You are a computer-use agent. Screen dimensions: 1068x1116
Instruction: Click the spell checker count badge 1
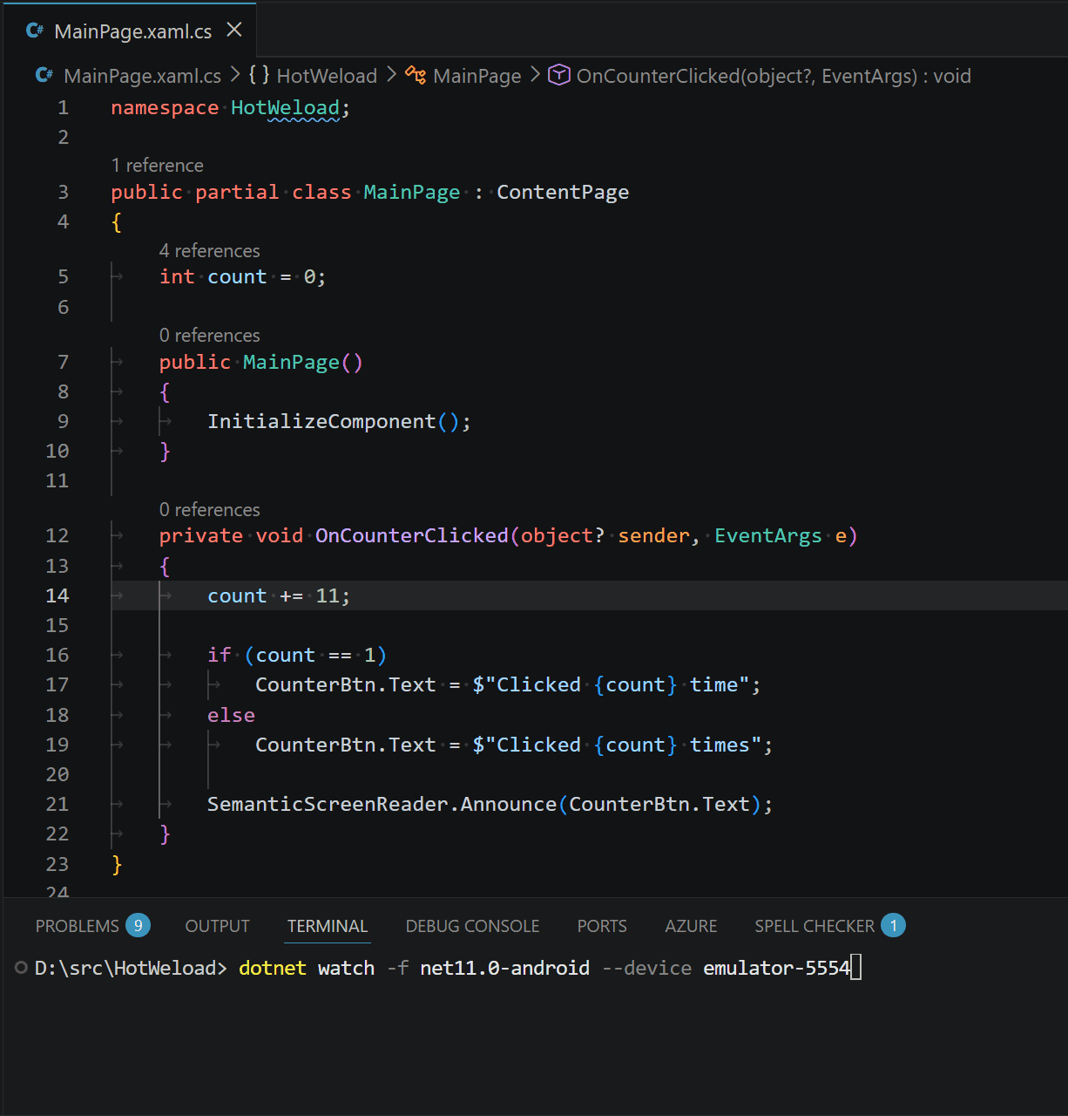pos(893,925)
